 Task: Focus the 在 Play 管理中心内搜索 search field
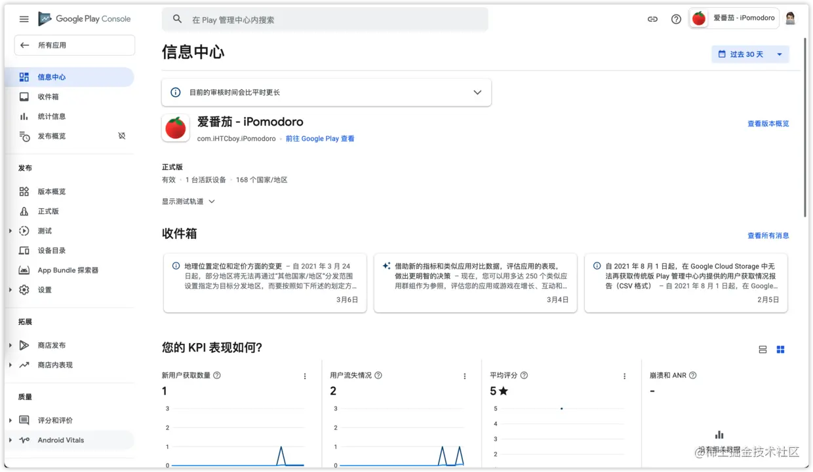coord(325,20)
